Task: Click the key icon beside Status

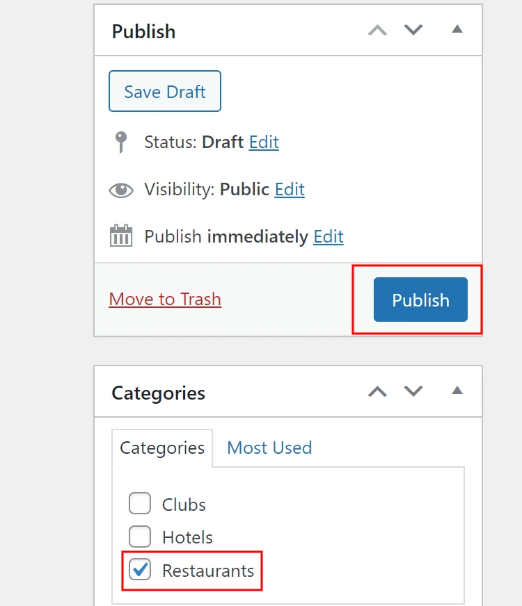Action: [x=120, y=142]
